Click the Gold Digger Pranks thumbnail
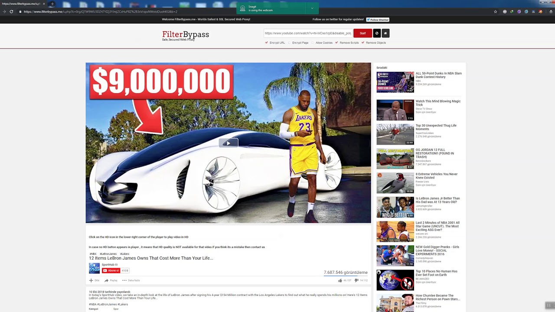 coord(395,256)
